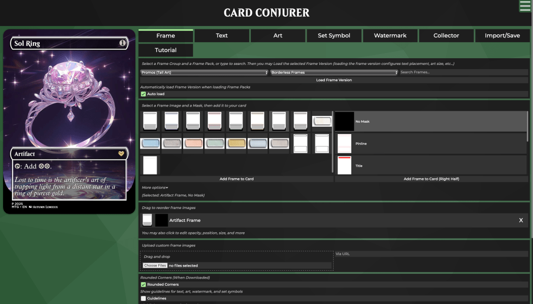Choose the Title mask
The height and width of the screenshot is (304, 533).
click(430, 166)
